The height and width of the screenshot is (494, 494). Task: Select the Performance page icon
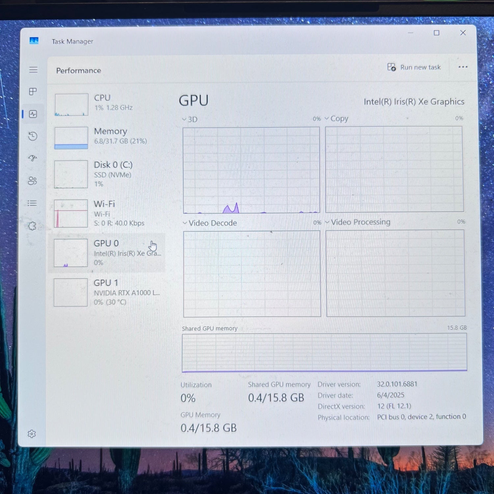pos(33,114)
